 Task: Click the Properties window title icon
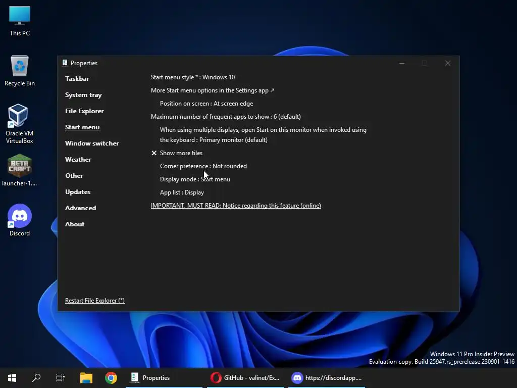[65, 63]
